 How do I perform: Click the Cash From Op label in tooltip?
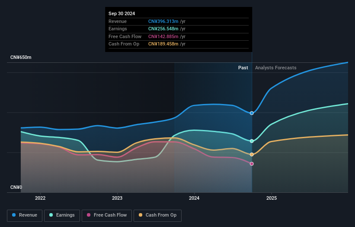124,44
